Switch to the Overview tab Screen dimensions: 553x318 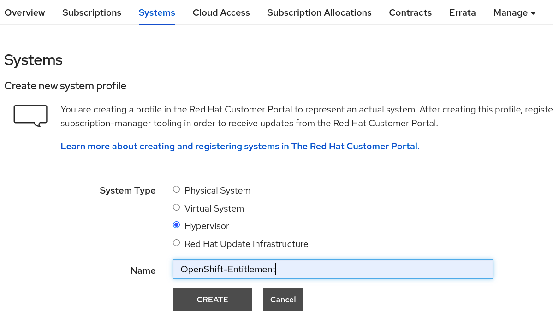pos(24,12)
